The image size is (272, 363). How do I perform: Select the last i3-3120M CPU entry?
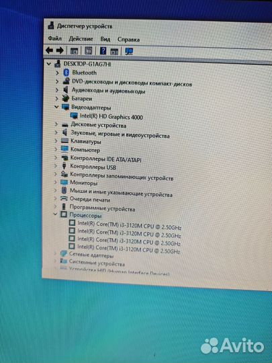click(128, 249)
